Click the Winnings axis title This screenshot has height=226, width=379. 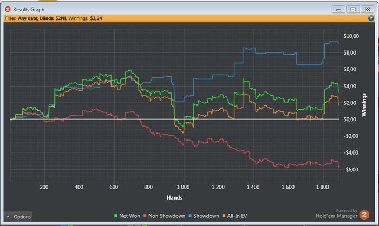[x=364, y=105]
